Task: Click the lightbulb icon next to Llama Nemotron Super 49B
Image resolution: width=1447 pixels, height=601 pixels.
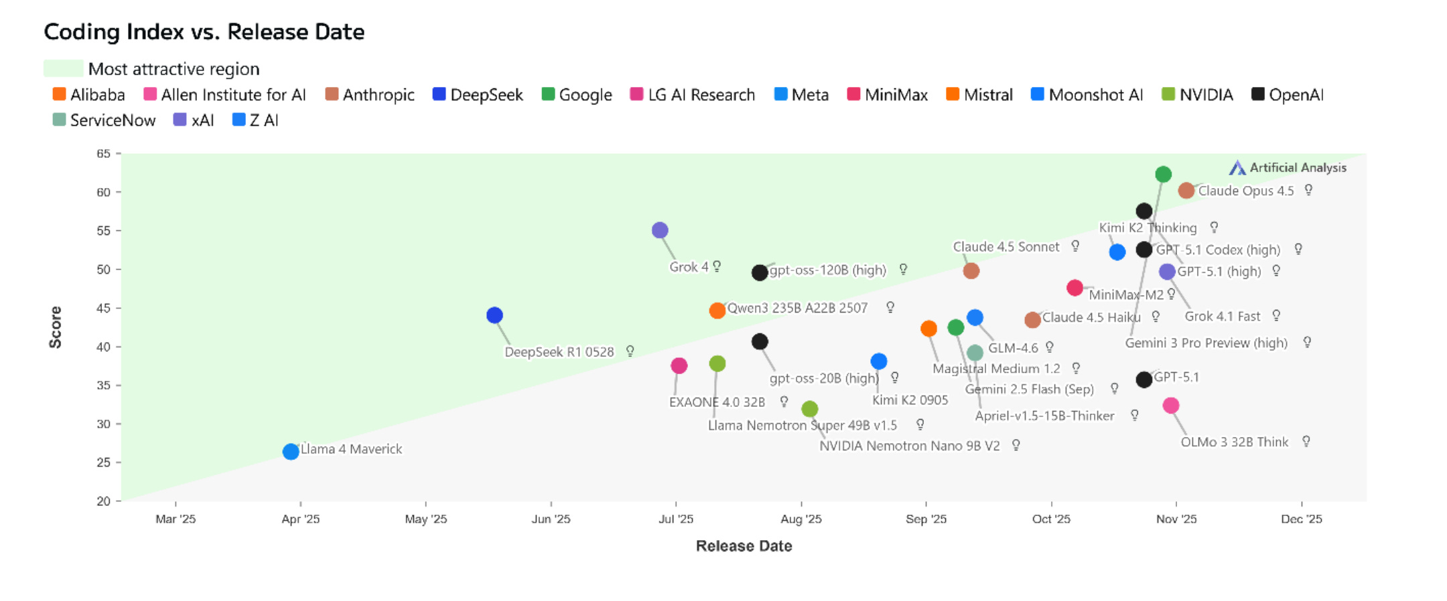Action: point(920,425)
